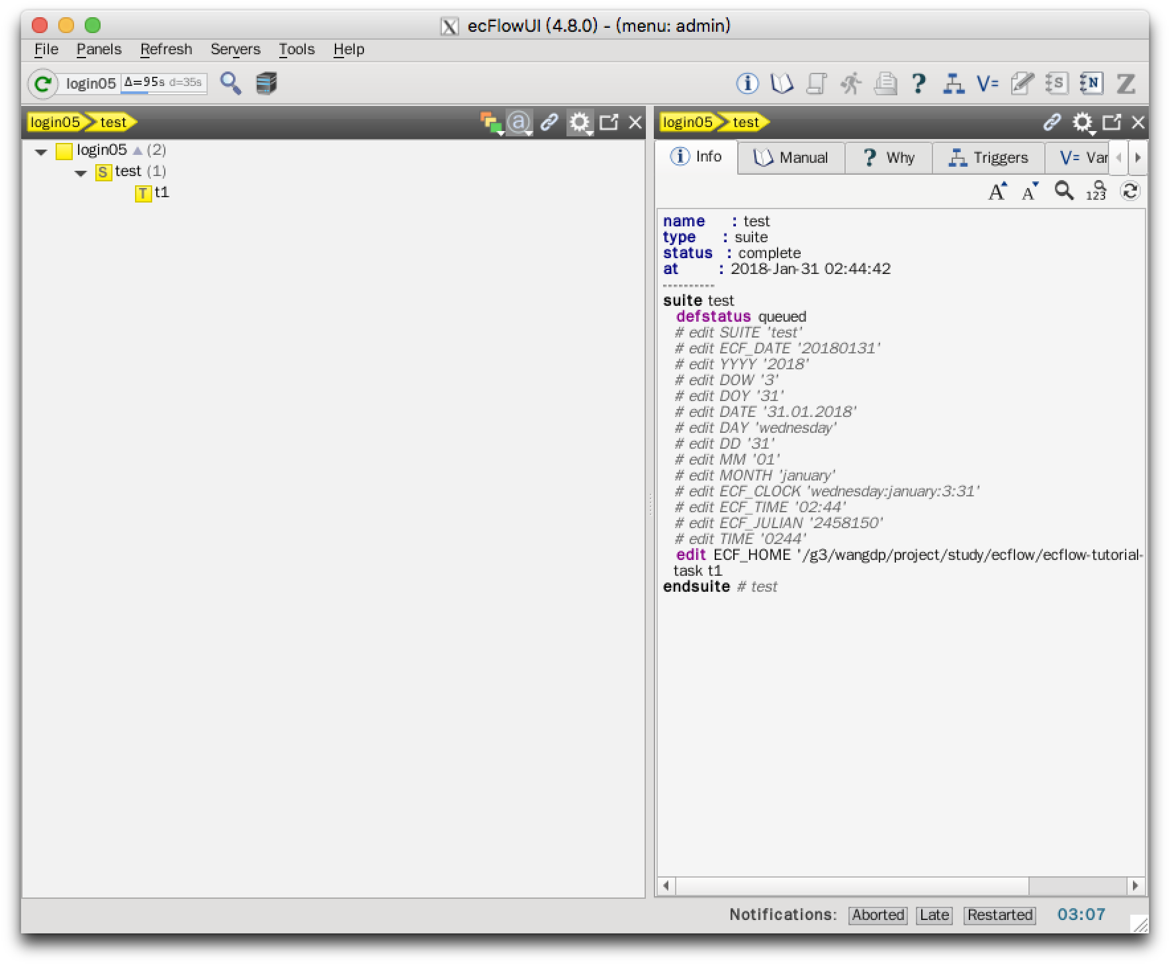The width and height of the screenshot is (1170, 965).
Task: Open the Manual book icon in toolbar
Action: tap(782, 83)
